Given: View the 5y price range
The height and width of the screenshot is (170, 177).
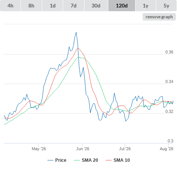Looking at the screenshot, I should pyautogui.click(x=167, y=6).
